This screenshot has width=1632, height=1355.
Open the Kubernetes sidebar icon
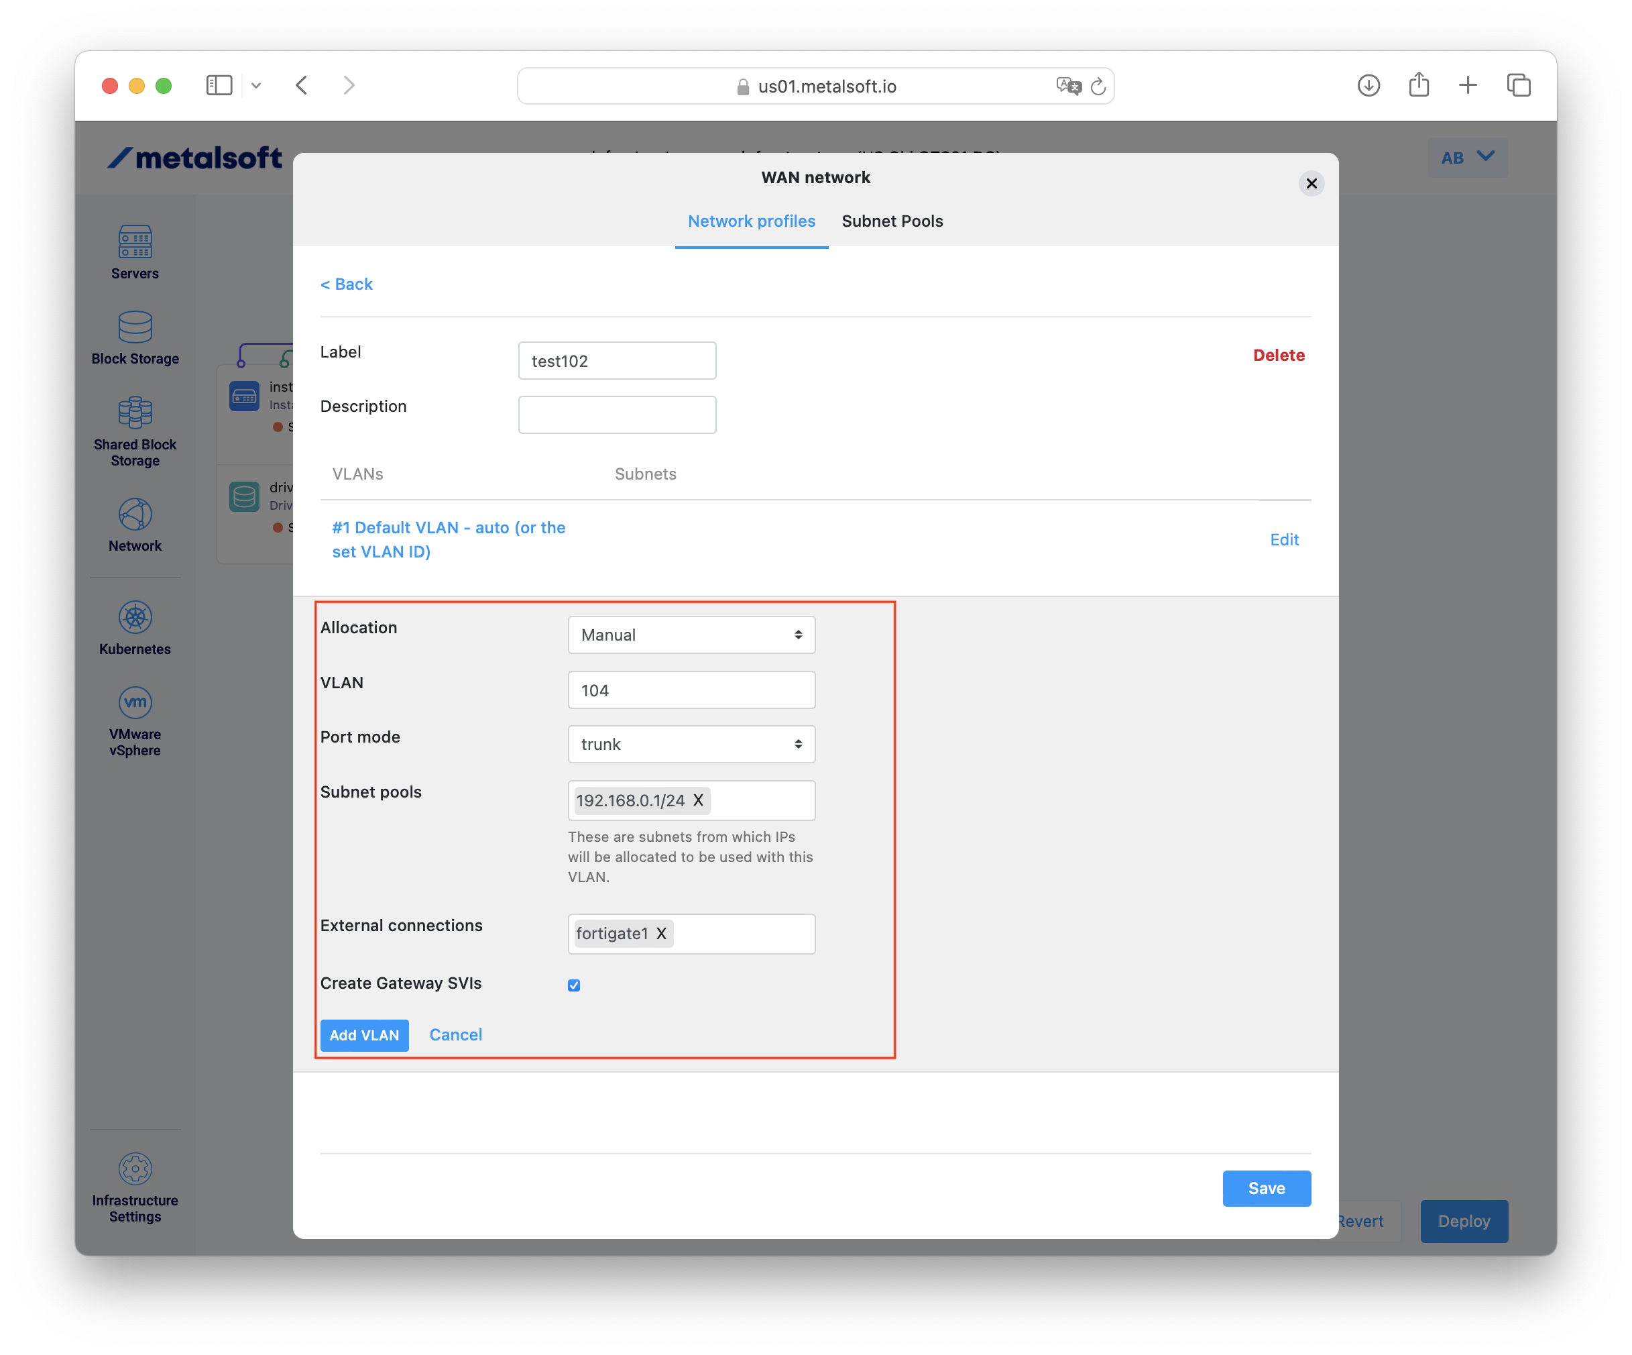[x=135, y=618]
